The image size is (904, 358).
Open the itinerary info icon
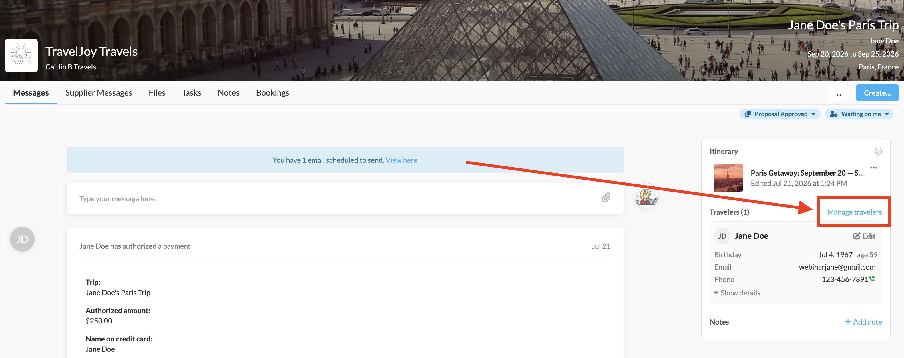(878, 151)
